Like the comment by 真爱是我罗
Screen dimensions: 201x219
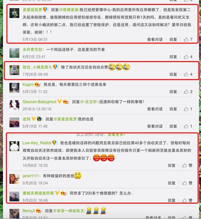tap(188, 39)
